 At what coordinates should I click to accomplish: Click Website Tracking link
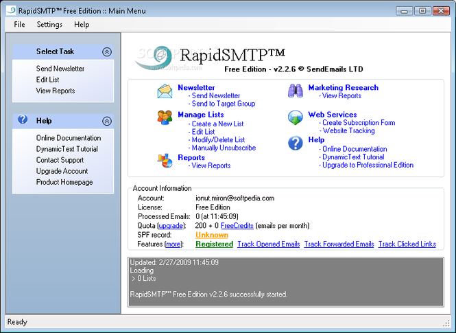348,130
